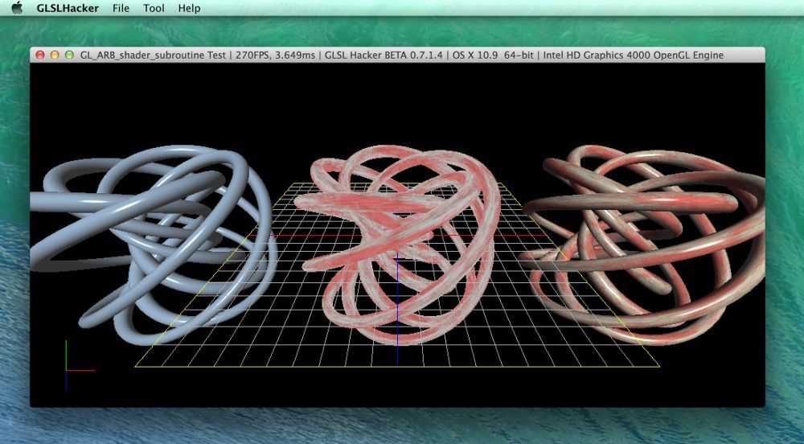This screenshot has height=444, width=804.
Task: Open the File menu
Action: 121,8
